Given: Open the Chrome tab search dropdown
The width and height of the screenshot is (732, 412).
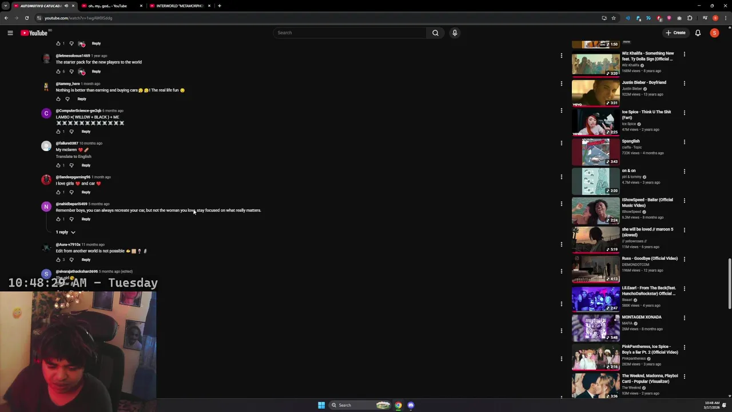Looking at the screenshot, I should click(5, 6).
